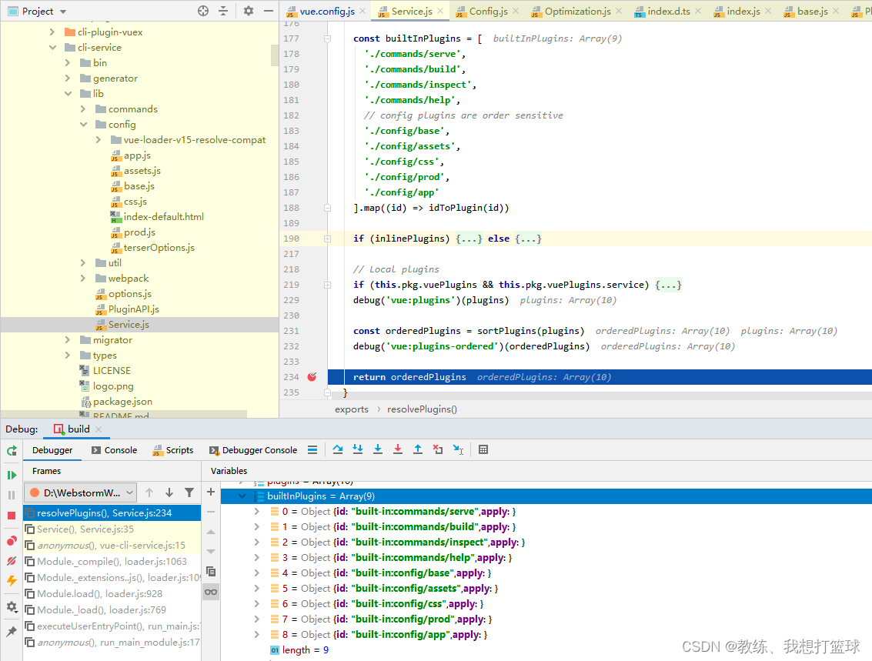Close the build debug session tab

point(99,429)
